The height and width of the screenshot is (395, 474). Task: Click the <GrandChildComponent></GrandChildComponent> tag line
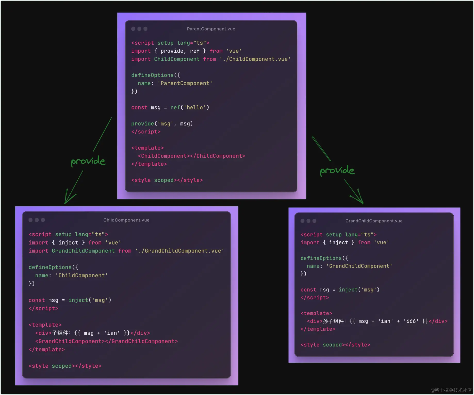(x=107, y=341)
